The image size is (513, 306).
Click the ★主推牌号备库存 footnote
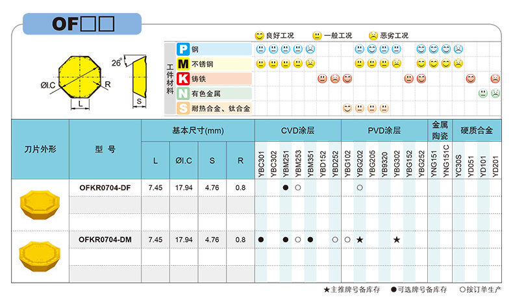[x=352, y=290]
